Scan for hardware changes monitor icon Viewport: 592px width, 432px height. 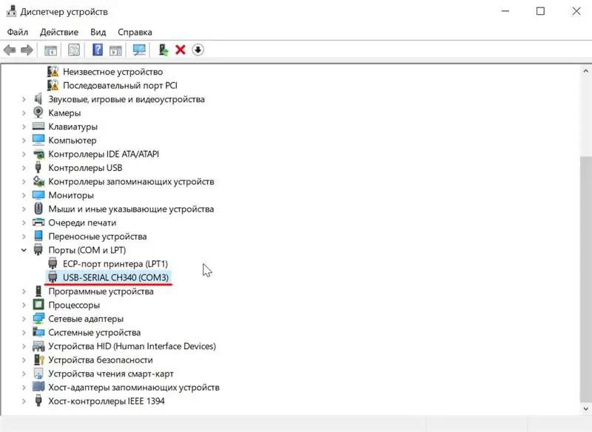point(139,50)
